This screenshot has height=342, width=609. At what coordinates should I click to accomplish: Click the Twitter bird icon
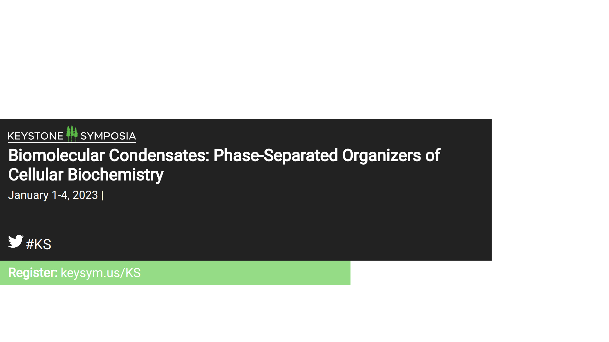[16, 241]
